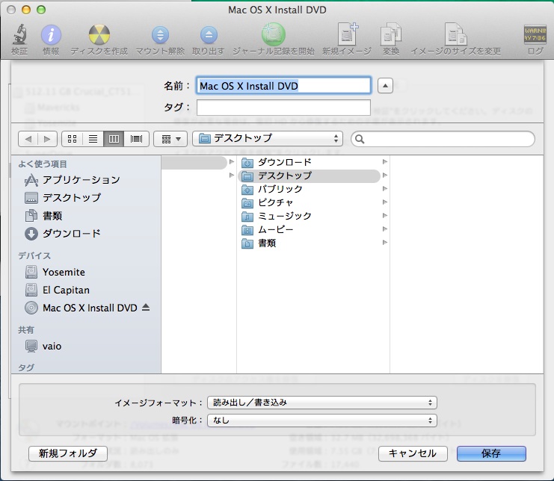Expand the ムービー row disclosure arrow
Screen dimensions: 554x481
[x=385, y=229]
